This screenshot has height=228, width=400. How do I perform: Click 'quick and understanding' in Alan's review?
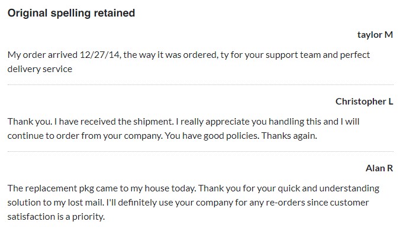pos(328,188)
